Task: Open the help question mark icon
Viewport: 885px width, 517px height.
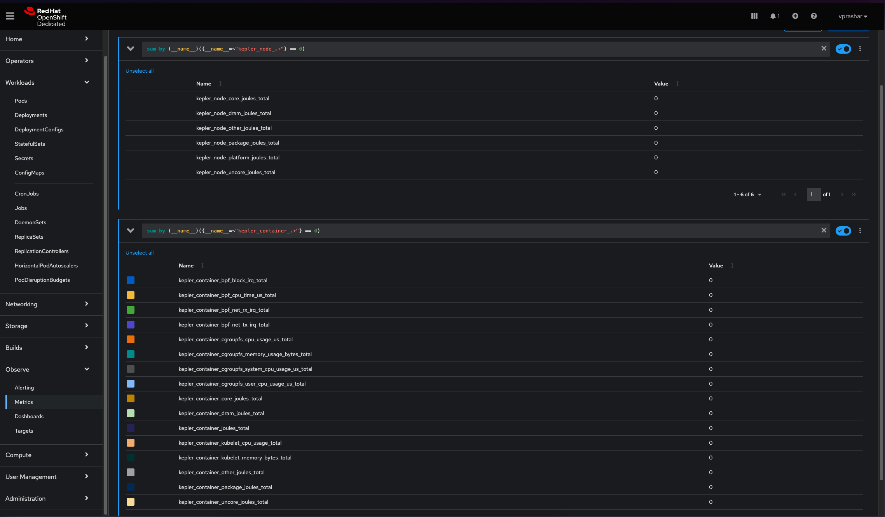Action: pyautogui.click(x=813, y=16)
